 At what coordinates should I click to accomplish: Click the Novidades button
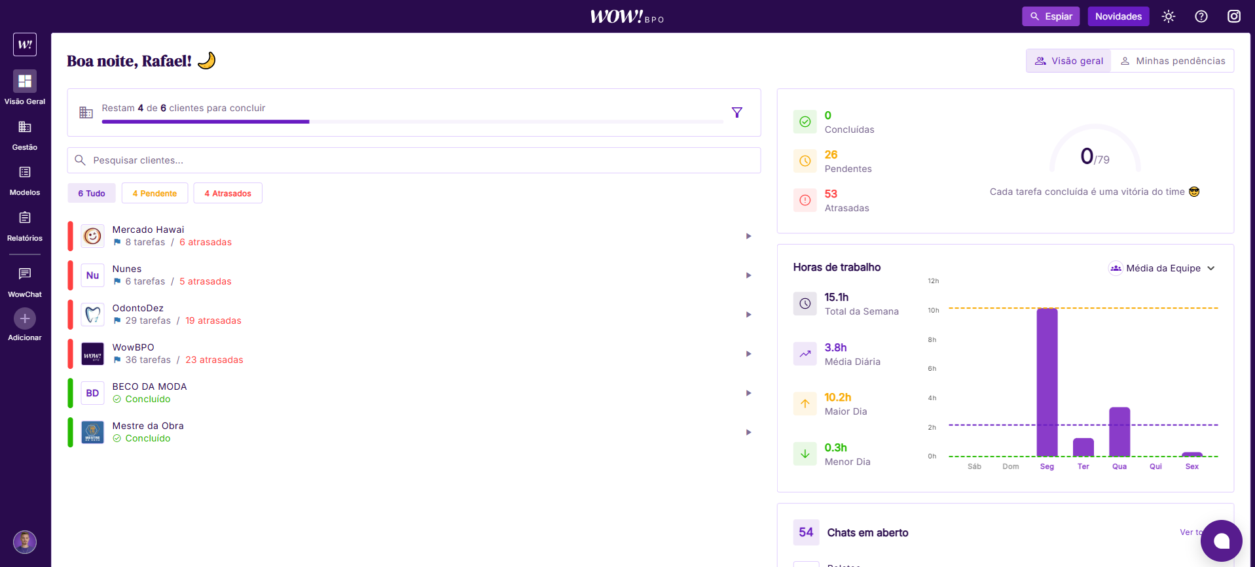1118,16
